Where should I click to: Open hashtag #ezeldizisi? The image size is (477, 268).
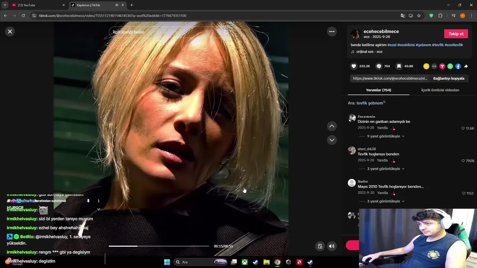(406, 45)
